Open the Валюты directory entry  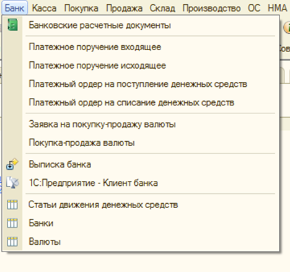(141, 242)
